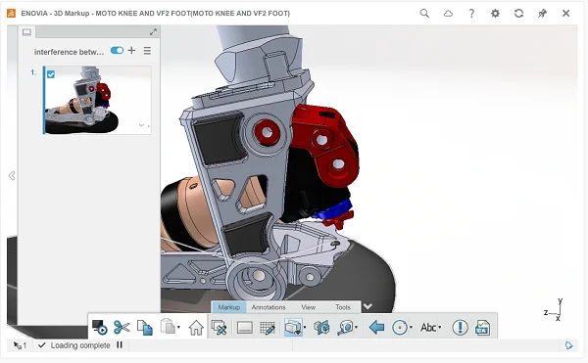Switch to the Markup tab
Viewport: 588px width, 363px height.
tap(228, 307)
